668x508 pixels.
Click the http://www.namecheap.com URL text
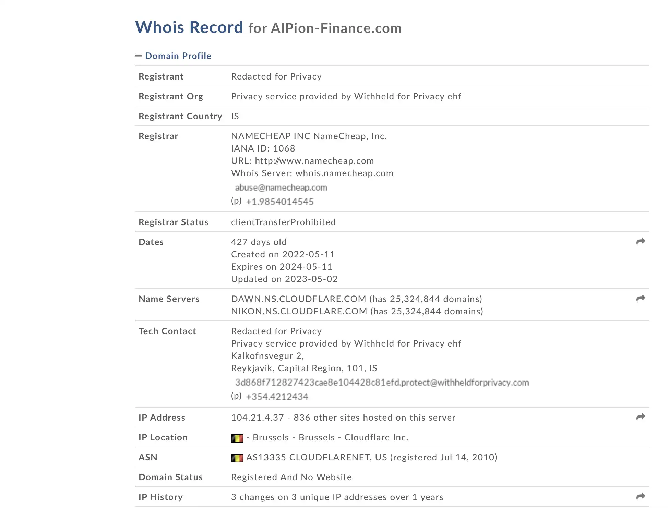314,161
